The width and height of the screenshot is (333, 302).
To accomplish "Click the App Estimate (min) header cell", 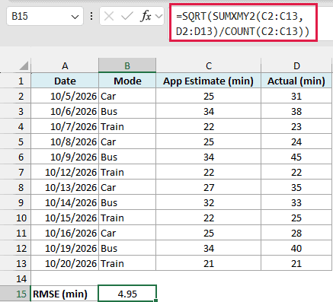I will pos(209,81).
